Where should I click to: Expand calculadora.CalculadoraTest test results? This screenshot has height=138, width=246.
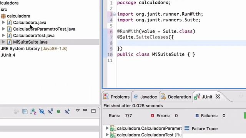click(x=107, y=135)
